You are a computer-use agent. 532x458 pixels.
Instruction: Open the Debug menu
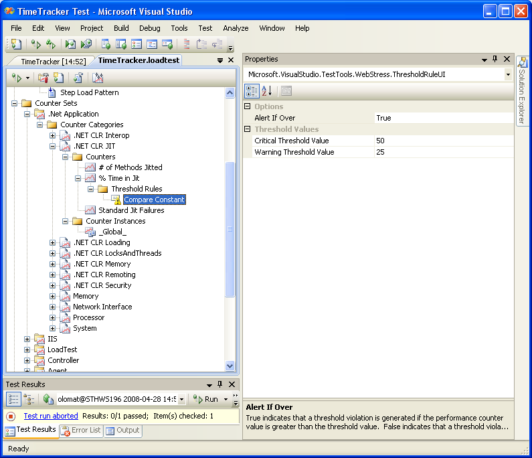coord(150,28)
